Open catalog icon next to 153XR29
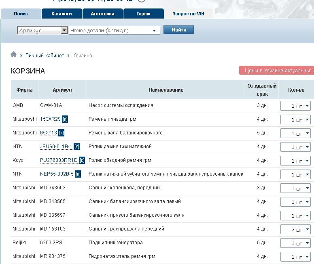This screenshot has width=314, height=264. tap(65, 119)
